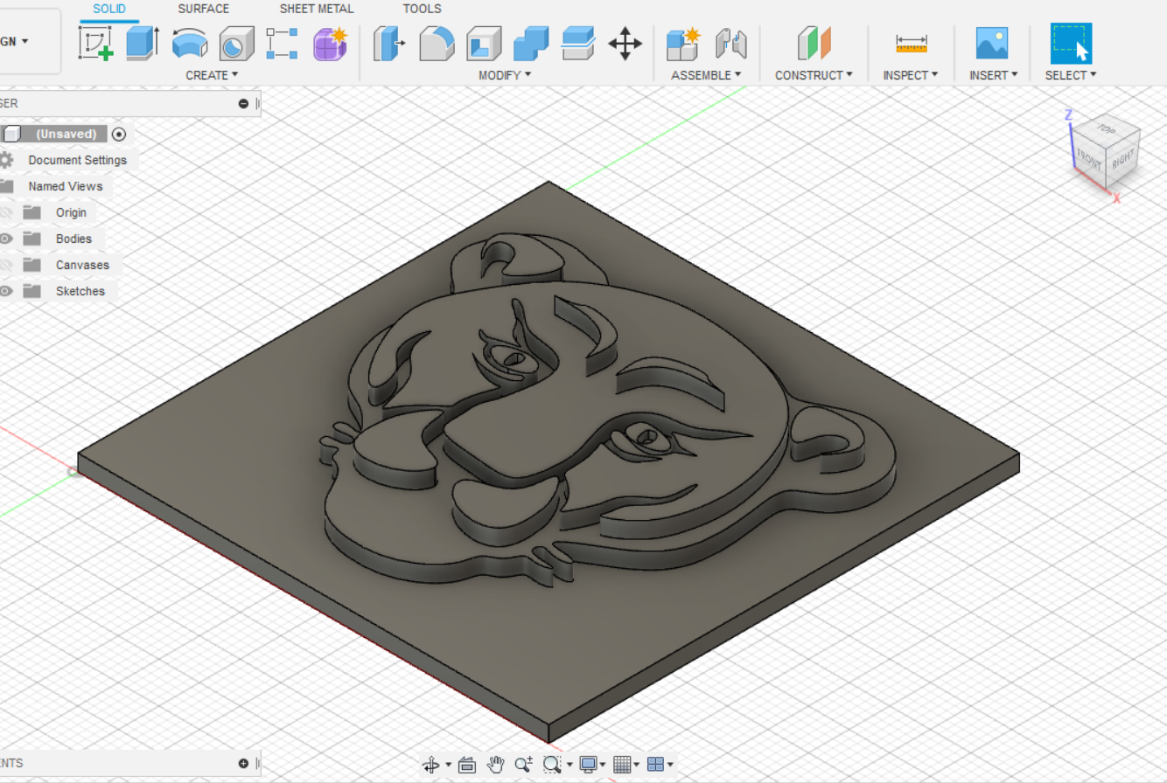Select the Joint tool
The image size is (1167, 783).
[x=730, y=43]
